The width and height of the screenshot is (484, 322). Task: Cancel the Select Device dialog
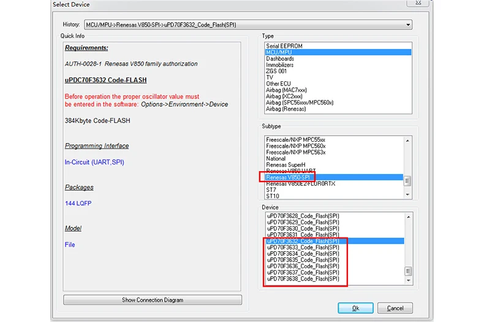(x=395, y=308)
